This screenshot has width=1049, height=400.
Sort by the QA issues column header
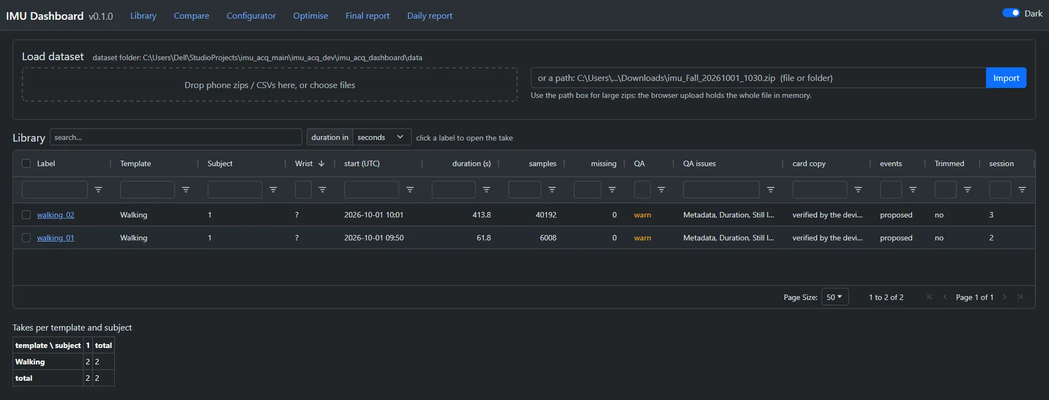point(699,164)
